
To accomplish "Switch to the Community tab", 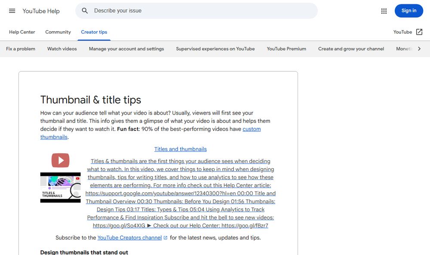I will [58, 32].
